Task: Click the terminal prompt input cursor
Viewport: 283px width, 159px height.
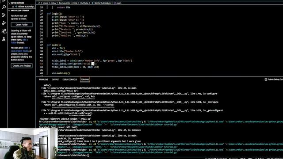Action: click(88, 155)
